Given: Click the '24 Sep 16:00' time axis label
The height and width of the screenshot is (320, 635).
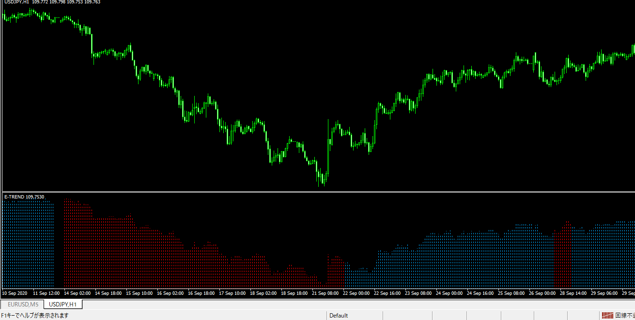Looking at the screenshot, I should pyautogui.click(x=480, y=293).
